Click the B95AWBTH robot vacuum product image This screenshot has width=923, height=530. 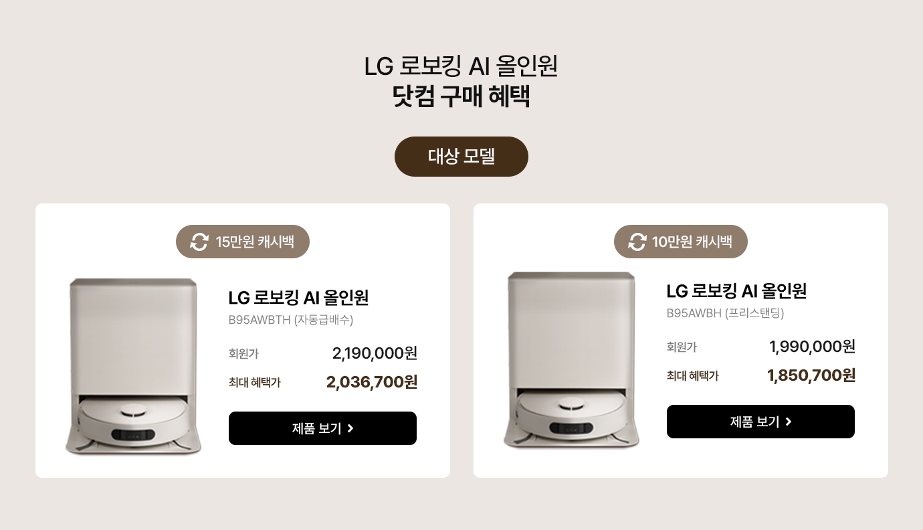tap(133, 367)
